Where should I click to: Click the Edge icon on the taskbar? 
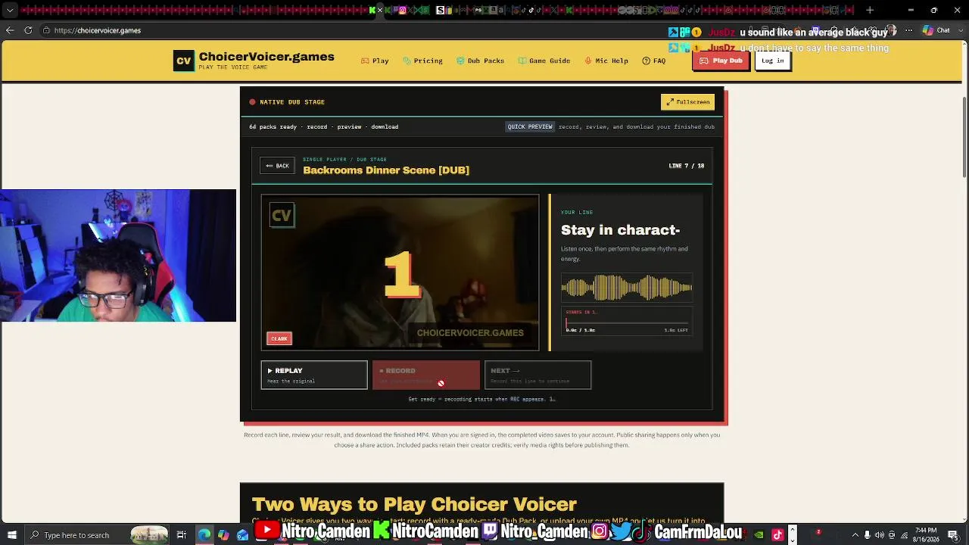(x=204, y=535)
